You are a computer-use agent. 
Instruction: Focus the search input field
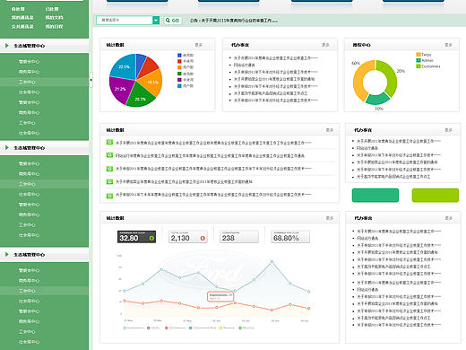pyautogui.click(x=125, y=20)
